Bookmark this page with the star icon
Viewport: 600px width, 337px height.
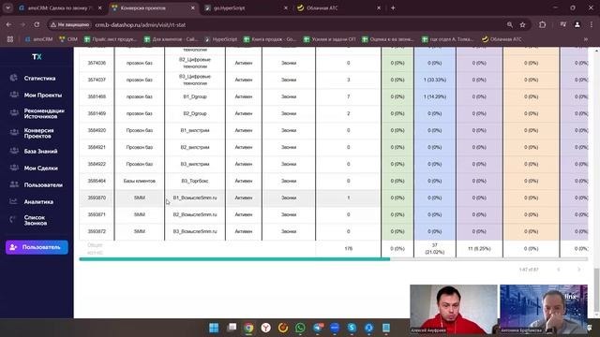point(523,25)
